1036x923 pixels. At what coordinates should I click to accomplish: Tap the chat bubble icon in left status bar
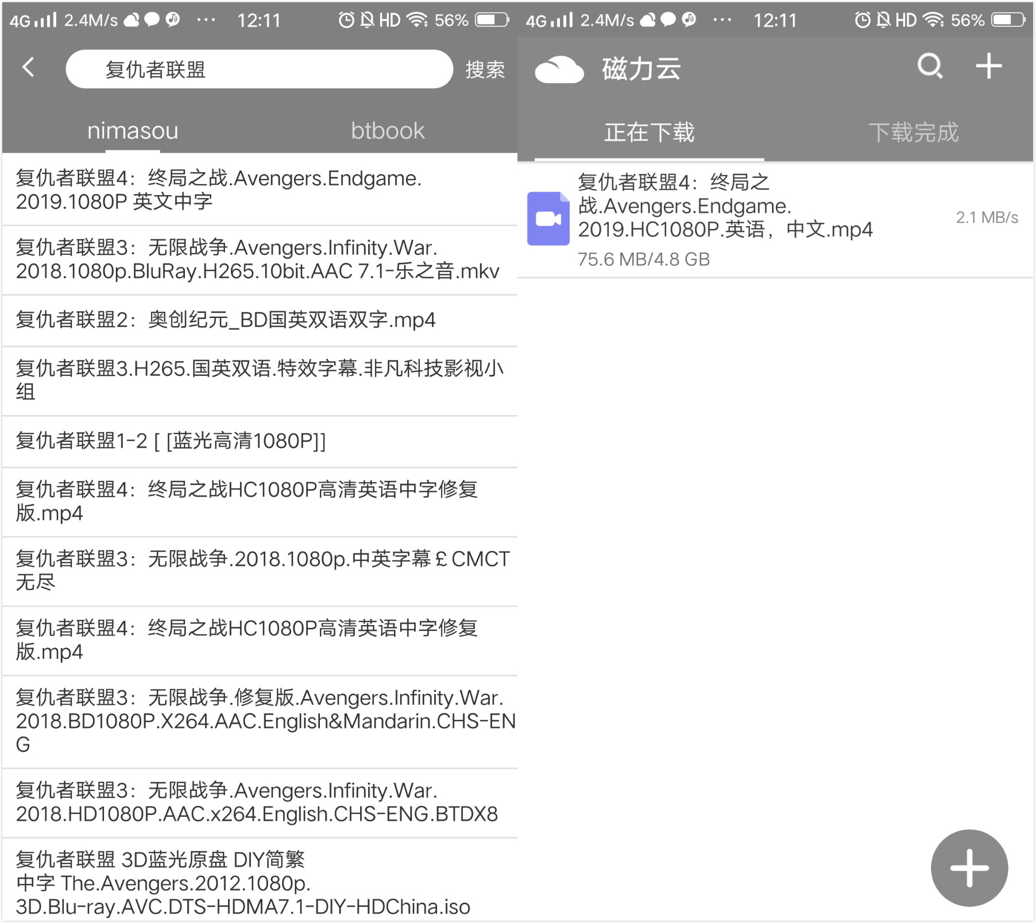152,20
